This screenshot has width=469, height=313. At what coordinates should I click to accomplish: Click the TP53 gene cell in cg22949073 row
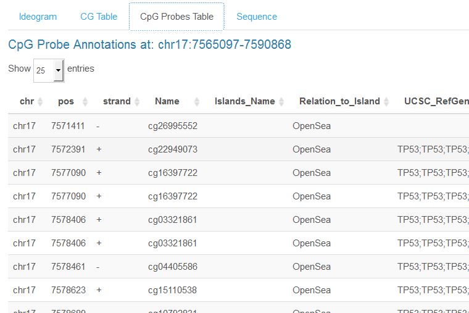[x=433, y=149]
